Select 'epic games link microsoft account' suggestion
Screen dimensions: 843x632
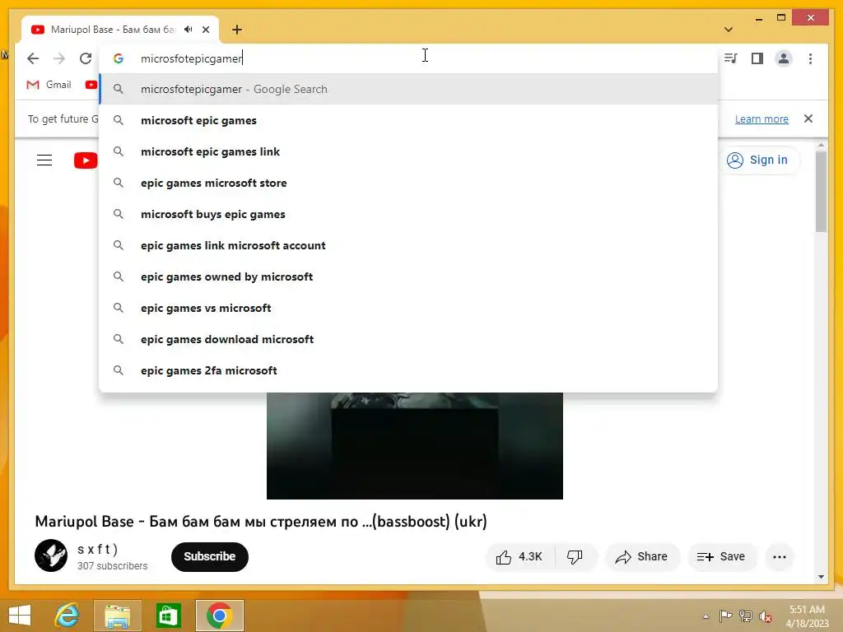pos(408,245)
